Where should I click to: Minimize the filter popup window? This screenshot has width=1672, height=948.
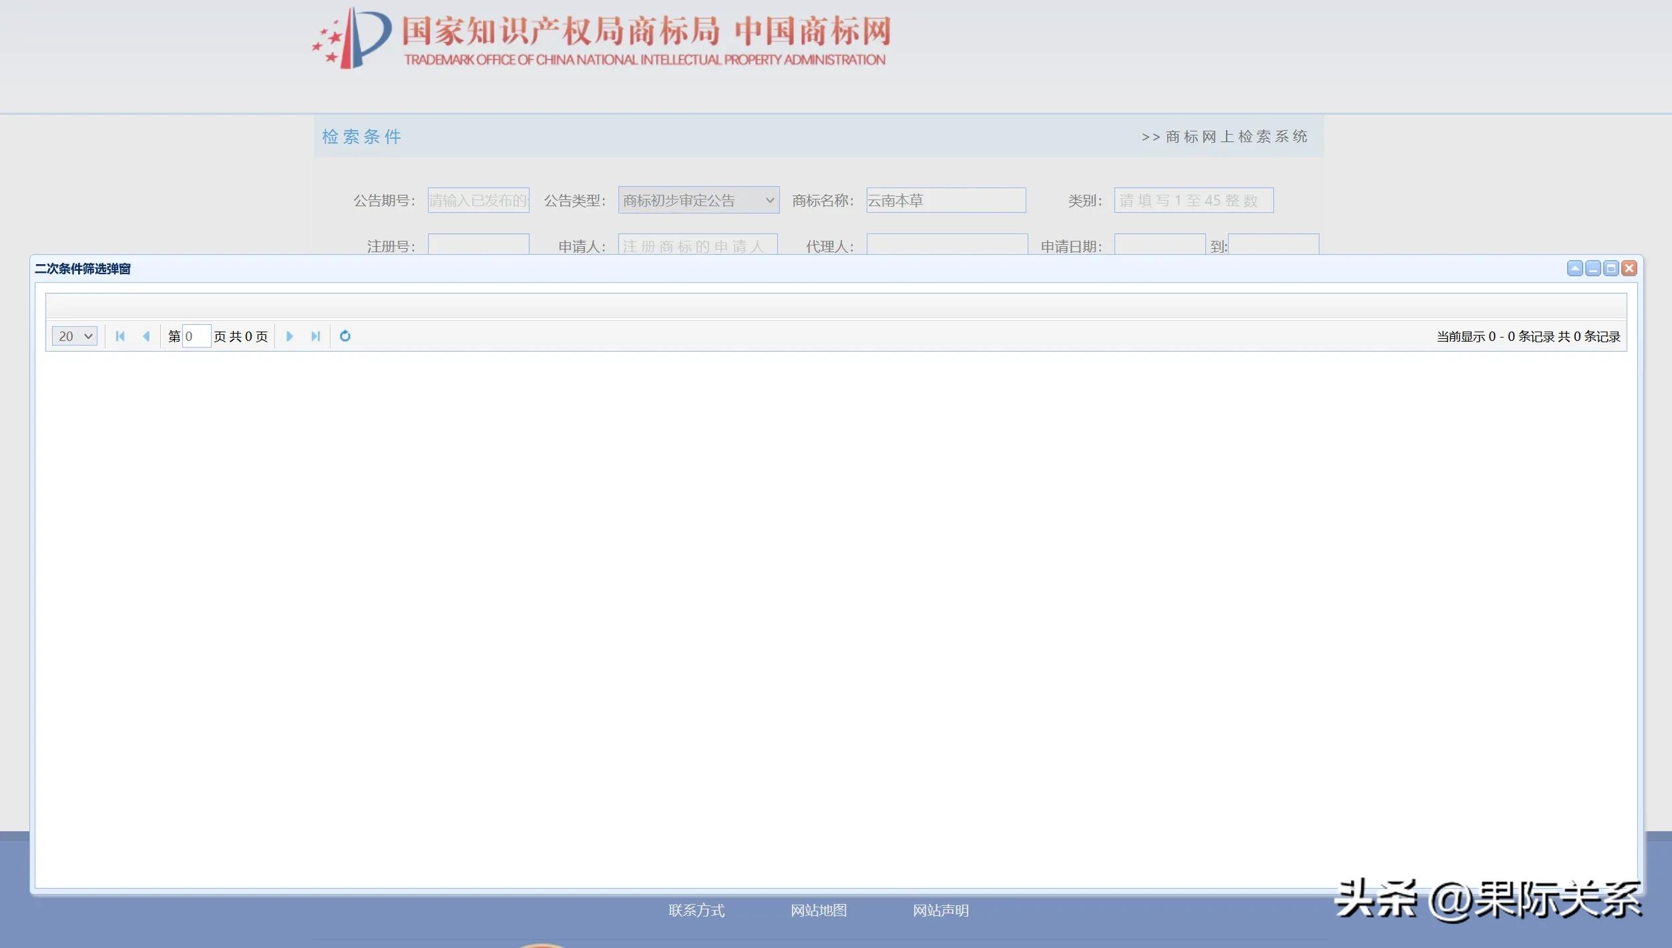(x=1593, y=268)
